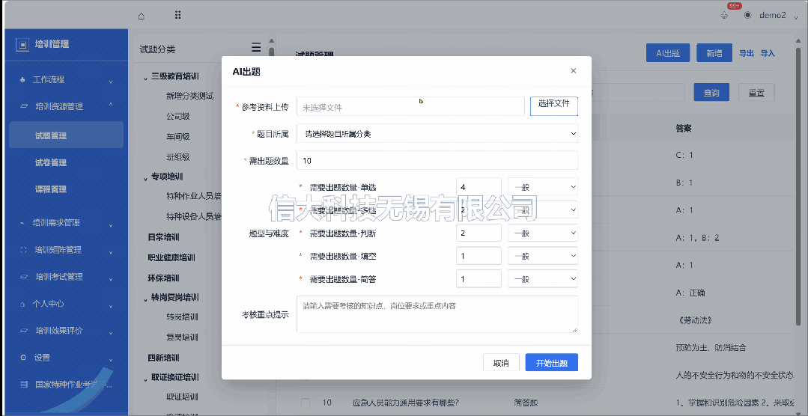808x416 pixels.
Task: Open difficulty dropdown for 判断 questions
Action: tap(543, 233)
